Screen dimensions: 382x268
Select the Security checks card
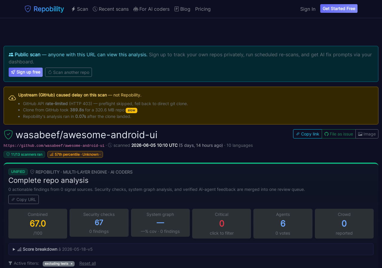pyautogui.click(x=99, y=223)
